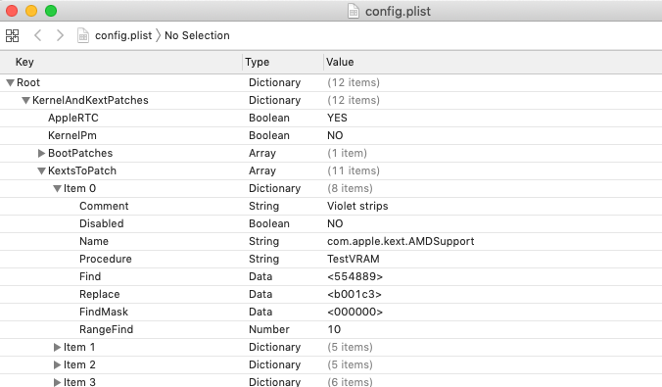Image resolution: width=662 pixels, height=387 pixels.
Task: Click the String type of Procedure
Action: point(263,259)
